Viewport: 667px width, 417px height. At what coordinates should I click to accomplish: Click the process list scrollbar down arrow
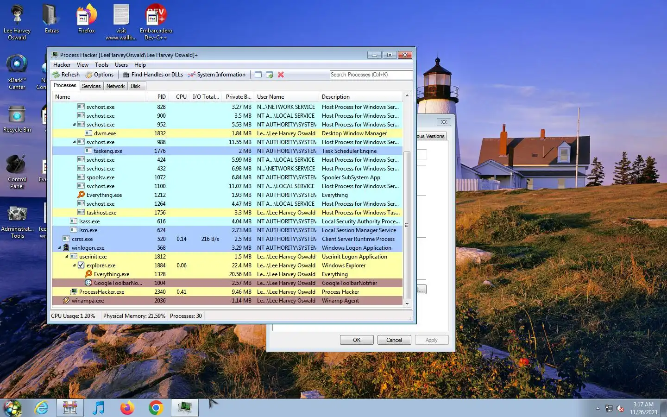pyautogui.click(x=407, y=303)
